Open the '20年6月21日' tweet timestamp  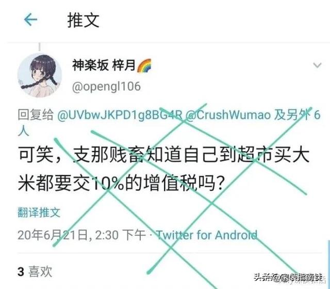coord(53,235)
